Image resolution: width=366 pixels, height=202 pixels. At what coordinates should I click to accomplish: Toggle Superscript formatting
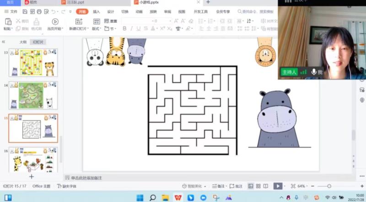162,28
